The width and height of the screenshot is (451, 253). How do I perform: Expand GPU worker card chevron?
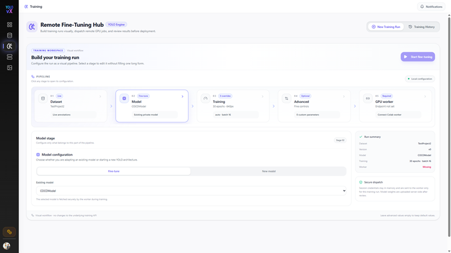[x=425, y=96]
